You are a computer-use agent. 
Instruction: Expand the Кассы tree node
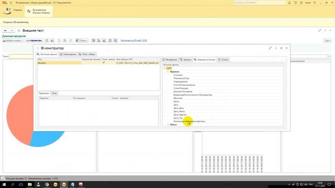168,124
